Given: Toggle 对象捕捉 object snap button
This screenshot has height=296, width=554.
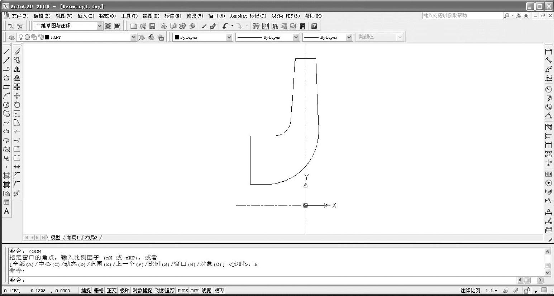Looking at the screenshot, I should (142, 290).
